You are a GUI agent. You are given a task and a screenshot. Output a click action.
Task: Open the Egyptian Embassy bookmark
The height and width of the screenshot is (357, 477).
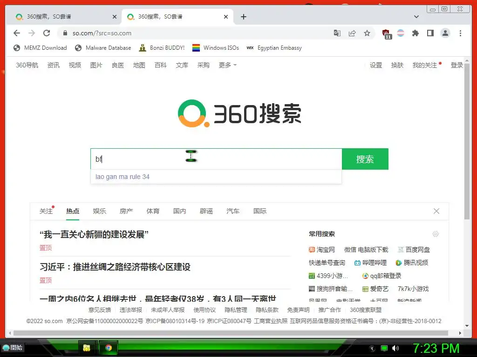pyautogui.click(x=274, y=48)
